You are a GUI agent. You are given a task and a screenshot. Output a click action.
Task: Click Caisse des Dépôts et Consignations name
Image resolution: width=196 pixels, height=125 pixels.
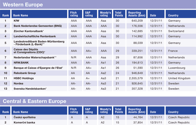(x=29, y=51)
